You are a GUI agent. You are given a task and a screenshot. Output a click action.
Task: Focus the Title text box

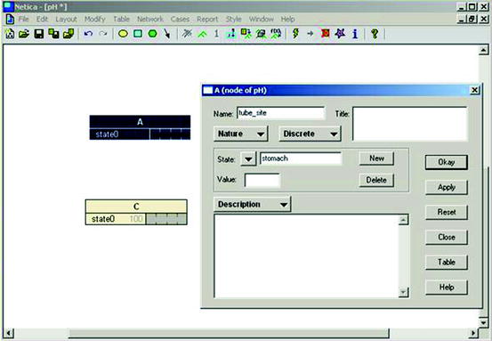[x=410, y=124]
